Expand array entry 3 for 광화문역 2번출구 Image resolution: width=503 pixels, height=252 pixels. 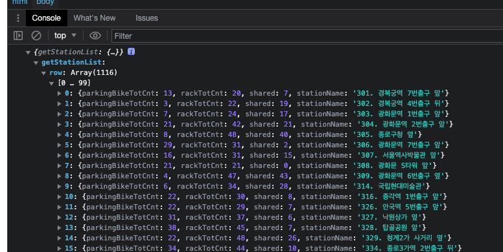click(x=60, y=125)
